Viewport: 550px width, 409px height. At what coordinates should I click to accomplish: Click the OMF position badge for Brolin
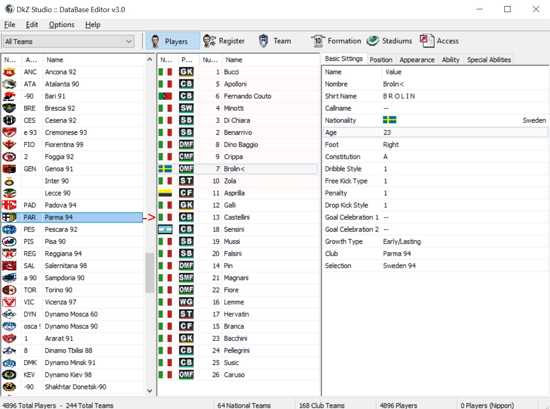[x=186, y=169]
